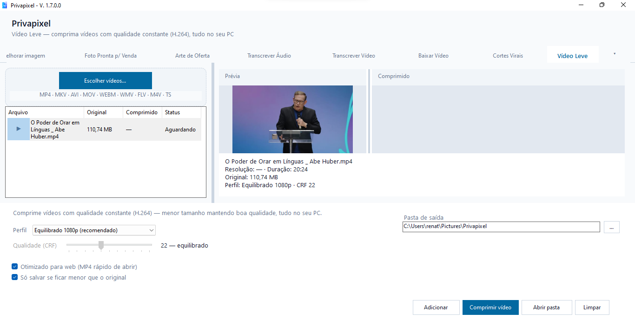This screenshot has width=635, height=333.
Task: Click the 'Perfil: Equilibrado 1080p · CRF 22' info text
Action: (x=270, y=185)
